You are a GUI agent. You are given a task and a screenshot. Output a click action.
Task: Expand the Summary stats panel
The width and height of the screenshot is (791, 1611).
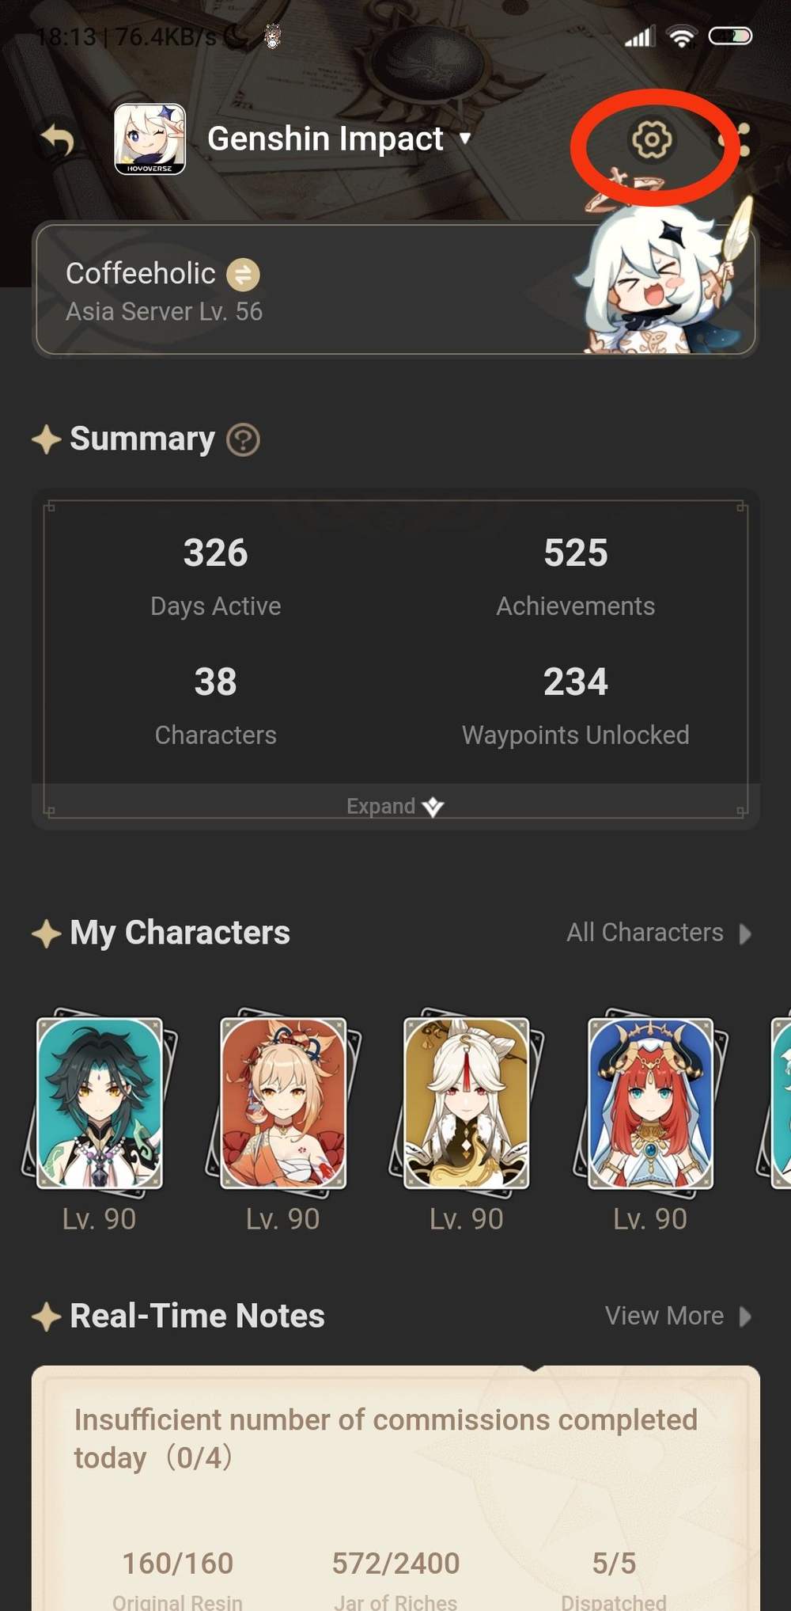pos(395,806)
